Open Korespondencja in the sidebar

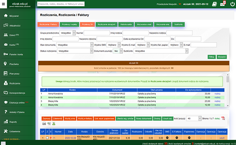click(17, 93)
